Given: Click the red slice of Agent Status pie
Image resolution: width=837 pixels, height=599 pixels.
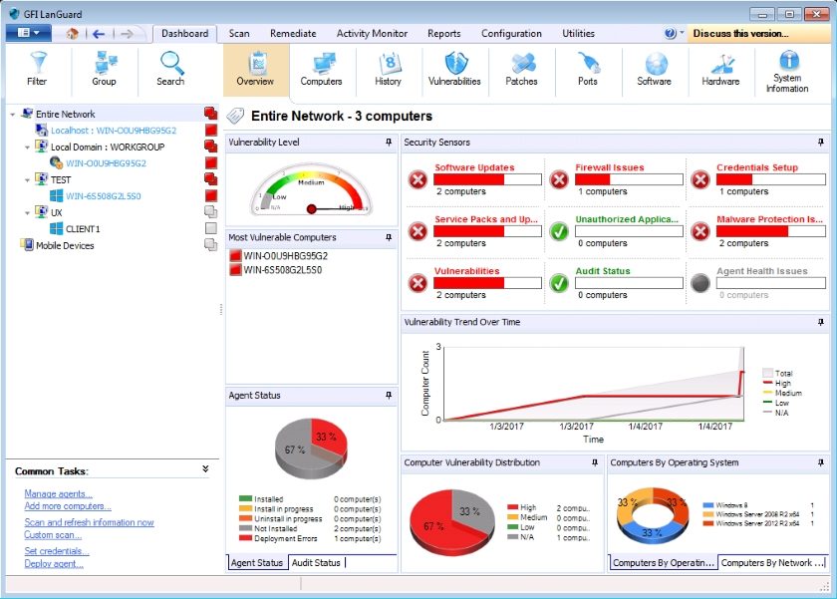Looking at the screenshot, I should click(330, 439).
